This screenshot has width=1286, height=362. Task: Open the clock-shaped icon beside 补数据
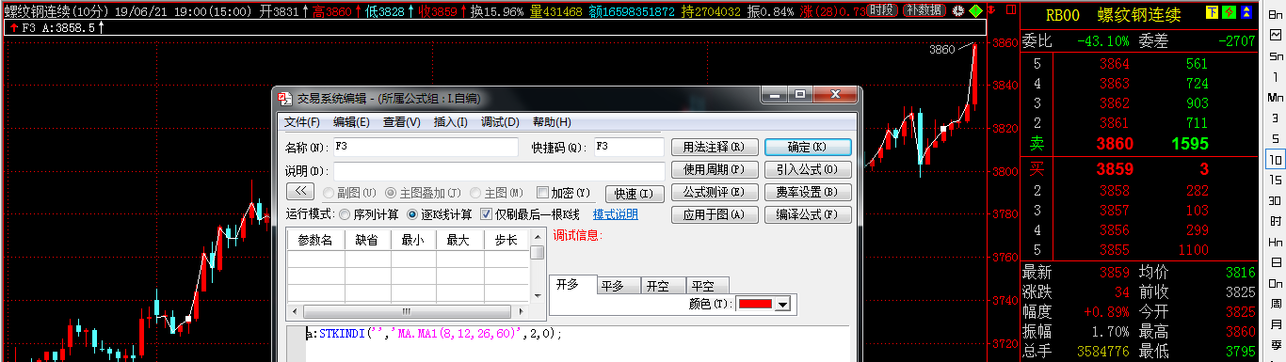[958, 11]
